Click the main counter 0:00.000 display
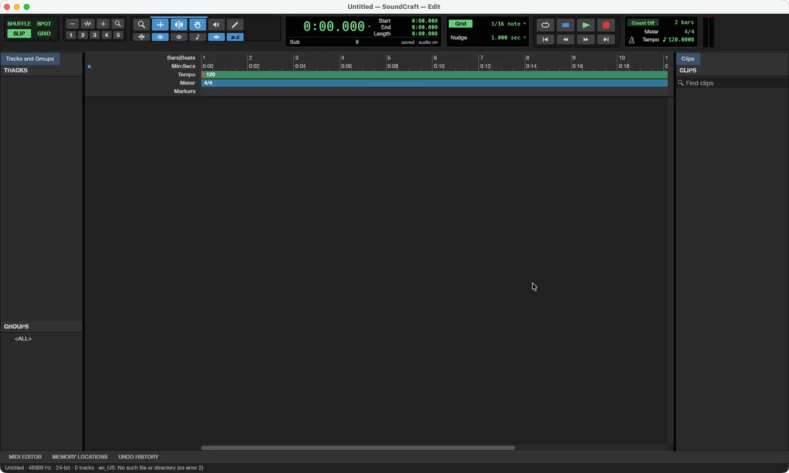This screenshot has width=789, height=473. 334,27
